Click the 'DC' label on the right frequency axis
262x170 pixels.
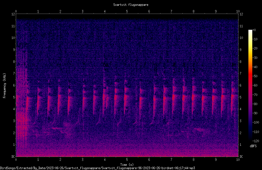[x=241, y=156]
